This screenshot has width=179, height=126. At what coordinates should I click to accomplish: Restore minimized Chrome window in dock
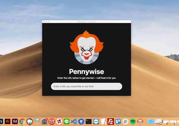pyautogui.click(x=166, y=122)
